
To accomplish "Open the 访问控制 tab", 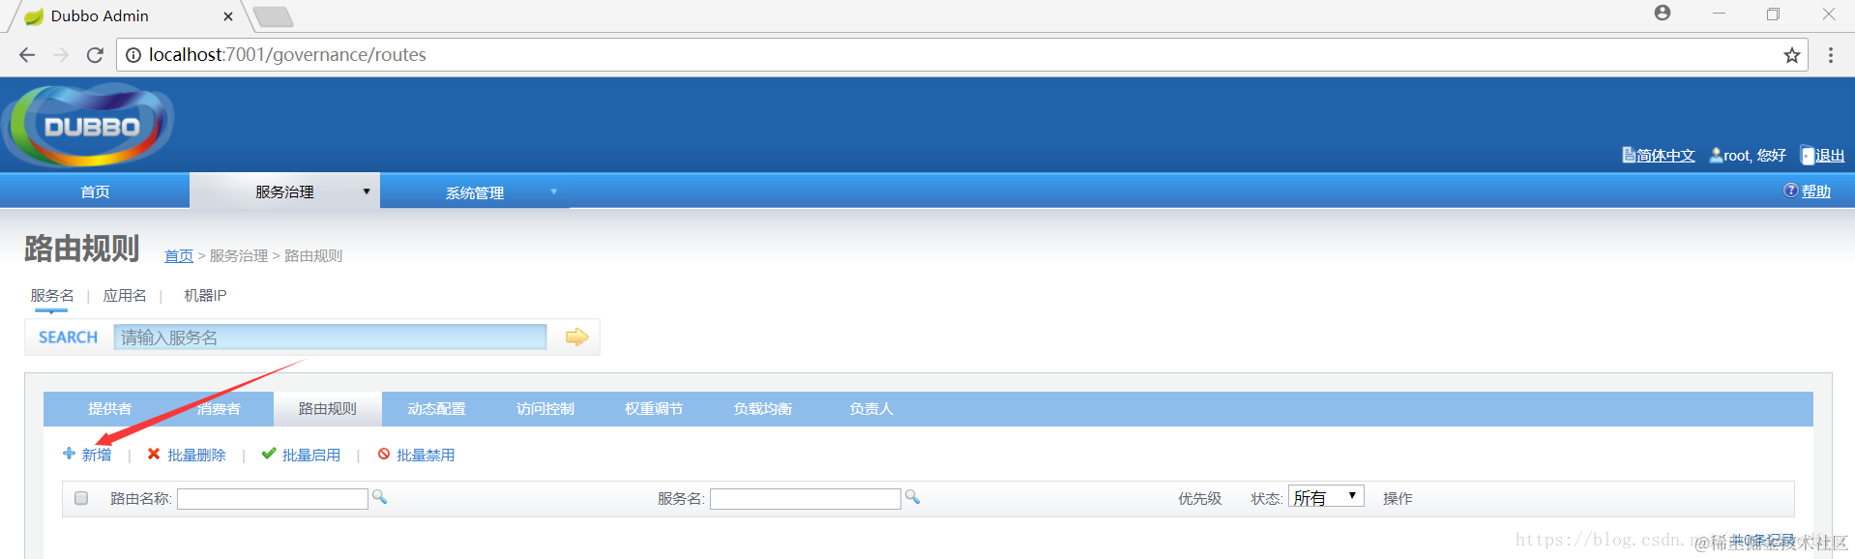I will 545,409.
